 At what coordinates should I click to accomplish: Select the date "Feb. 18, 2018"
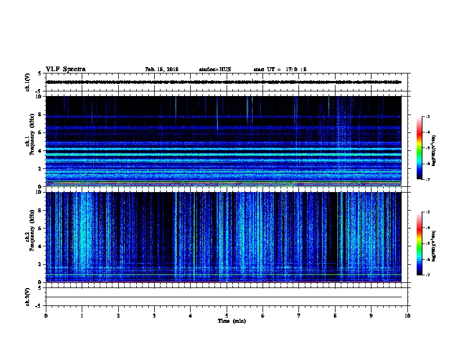[162, 69]
